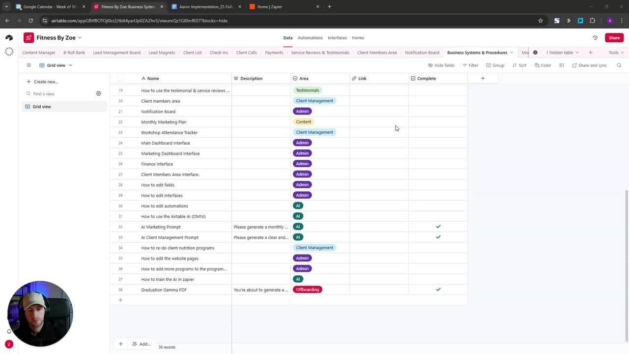Toggle select-all rows checkbox in header
The width and height of the screenshot is (629, 354).
[121, 79]
